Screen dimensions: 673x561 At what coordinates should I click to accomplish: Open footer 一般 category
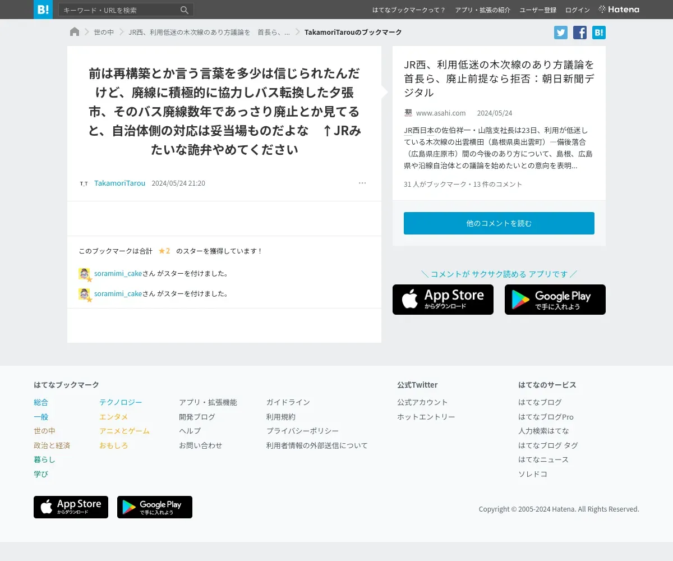pyautogui.click(x=41, y=417)
